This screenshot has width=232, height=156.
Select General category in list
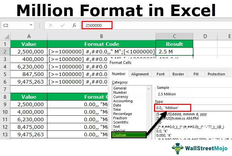coord(120,88)
